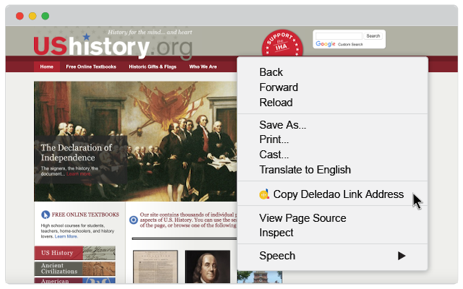This screenshot has height=289, width=463.
Task: Click the Google custom search field
Action: (339, 36)
